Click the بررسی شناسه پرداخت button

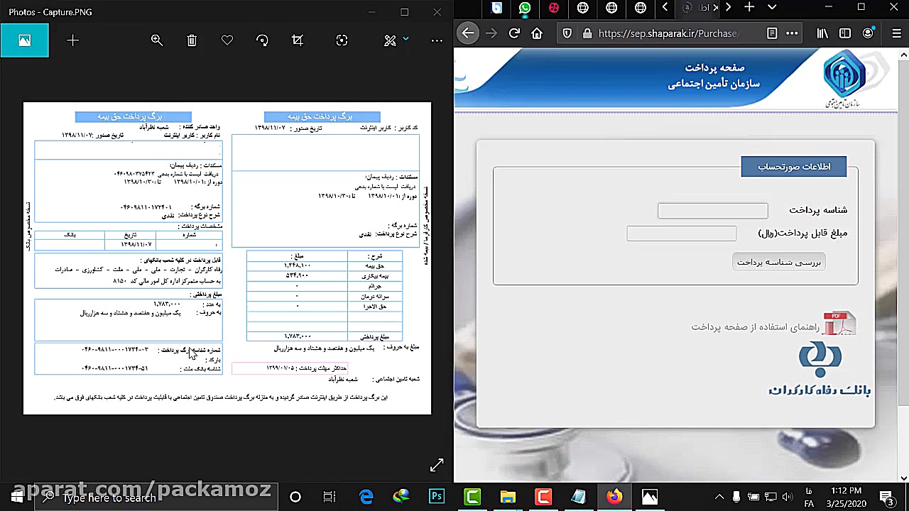(x=778, y=262)
